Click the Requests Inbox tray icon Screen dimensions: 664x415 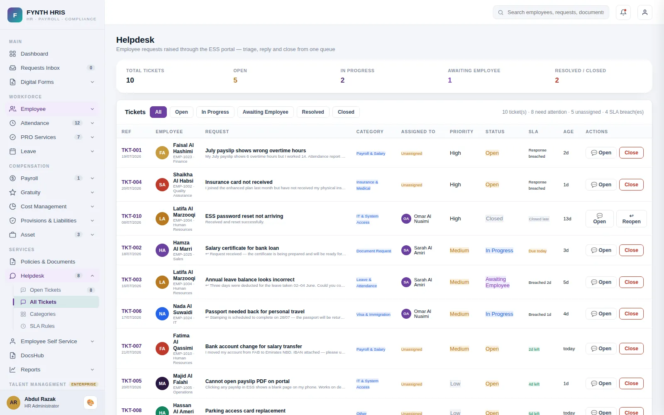13,68
